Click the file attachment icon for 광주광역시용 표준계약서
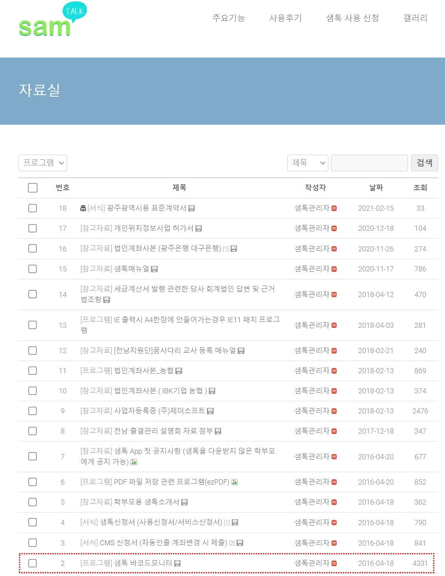The width and height of the screenshot is (445, 576). 192,208
